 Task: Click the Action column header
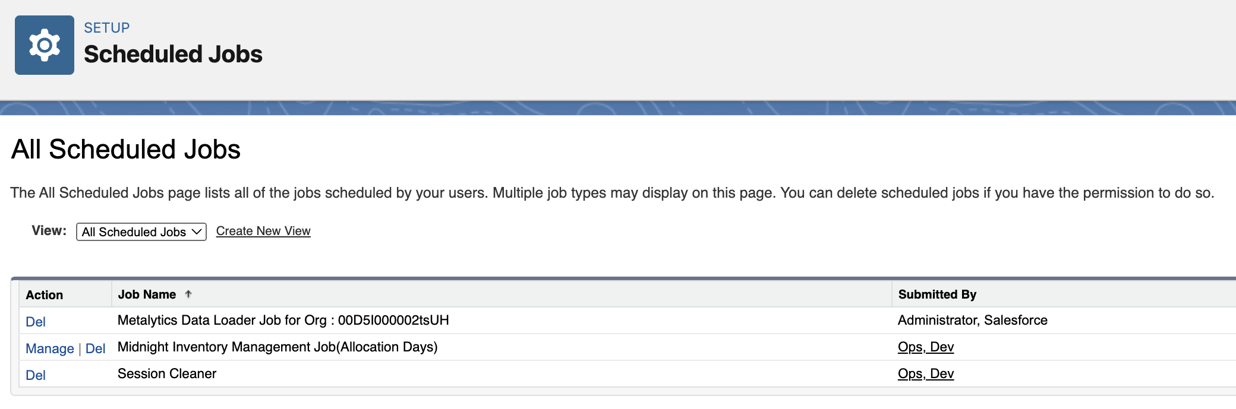45,295
